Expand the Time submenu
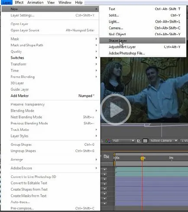 [50, 70]
